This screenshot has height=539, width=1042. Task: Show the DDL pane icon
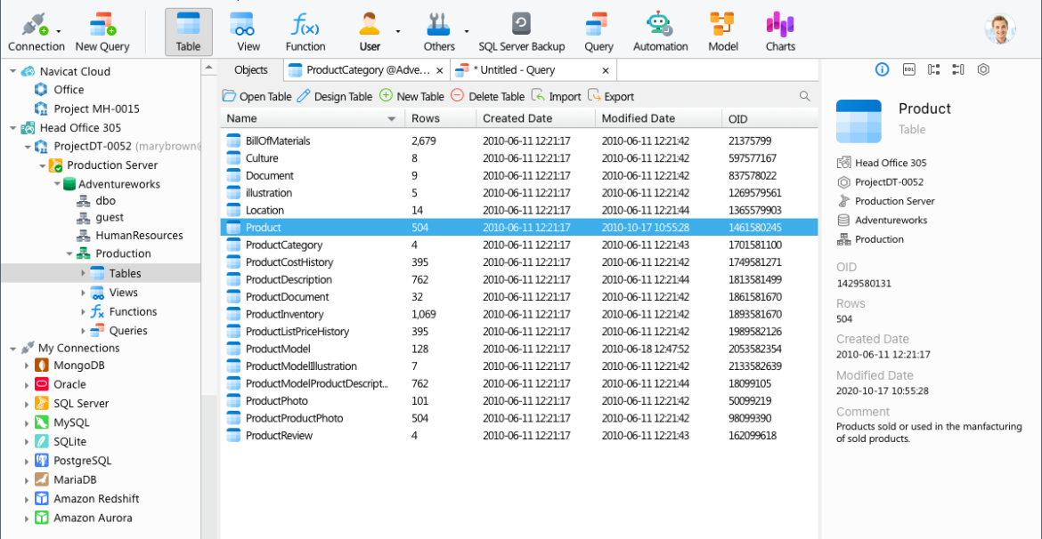pyautogui.click(x=908, y=69)
